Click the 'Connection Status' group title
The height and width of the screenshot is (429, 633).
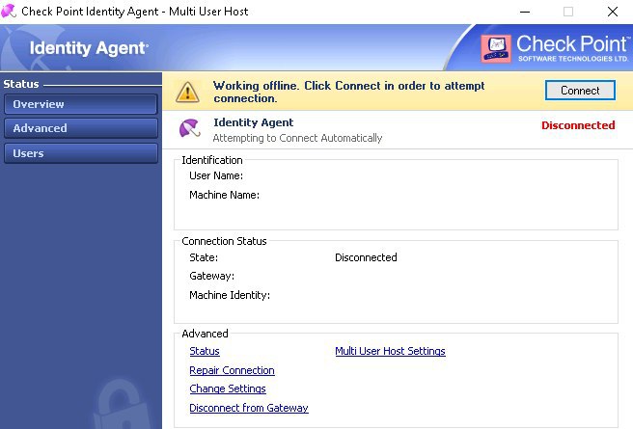click(x=224, y=241)
